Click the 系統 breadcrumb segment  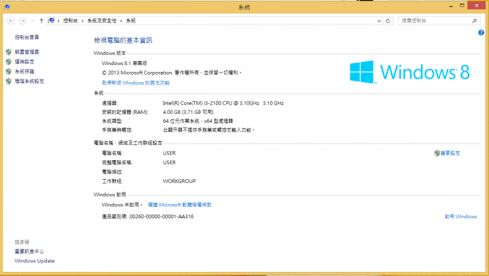pos(130,20)
